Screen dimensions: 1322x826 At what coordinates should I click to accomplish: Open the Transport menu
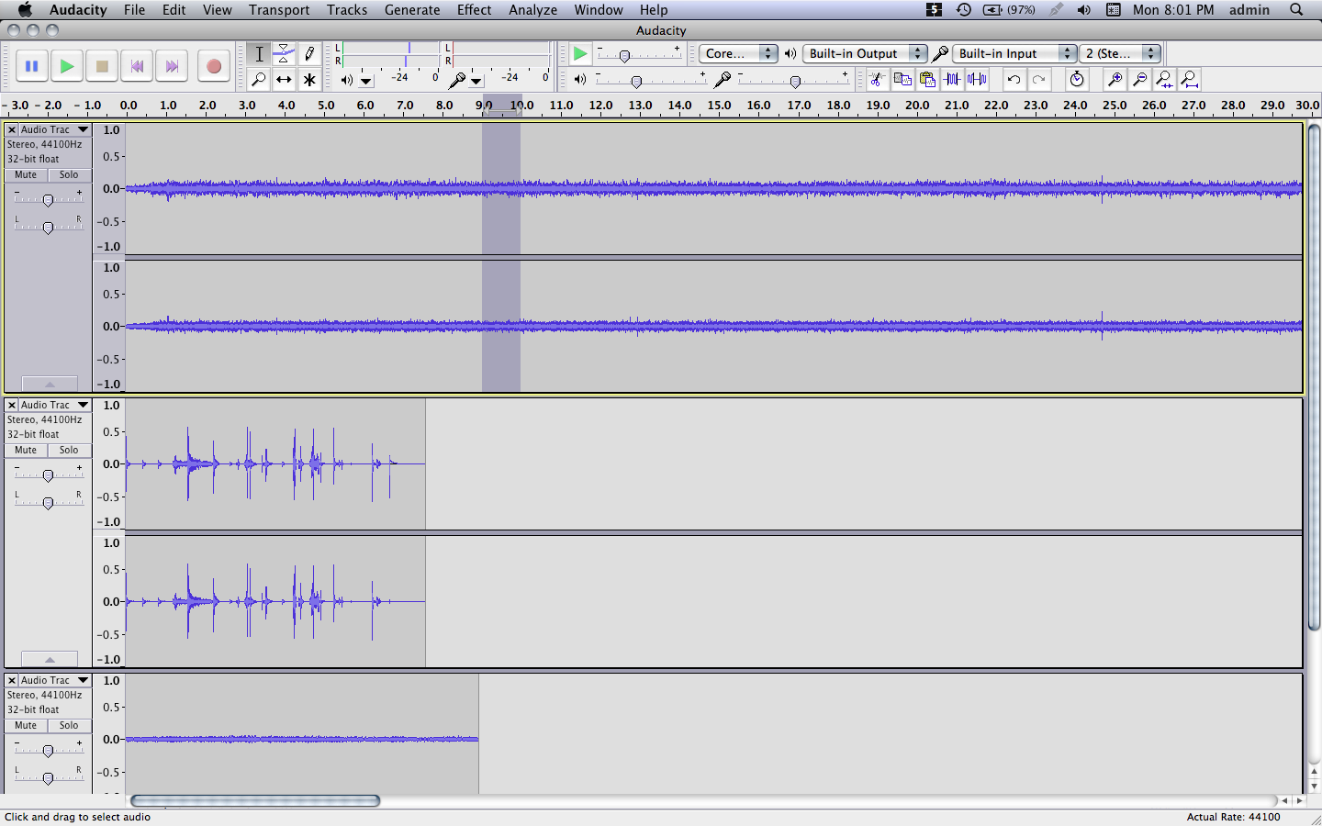[x=279, y=10]
